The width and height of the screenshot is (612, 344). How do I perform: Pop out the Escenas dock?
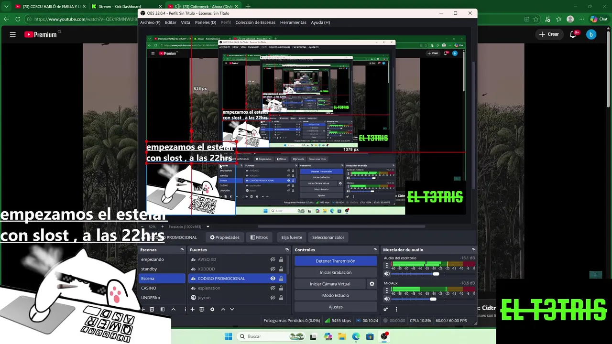click(182, 250)
